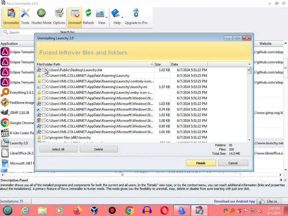Screen dimensions: 288x216
Task: Select FastStone Image application icon
Action: tap(5, 102)
